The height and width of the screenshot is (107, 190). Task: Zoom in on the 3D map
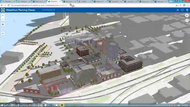pos(3,16)
